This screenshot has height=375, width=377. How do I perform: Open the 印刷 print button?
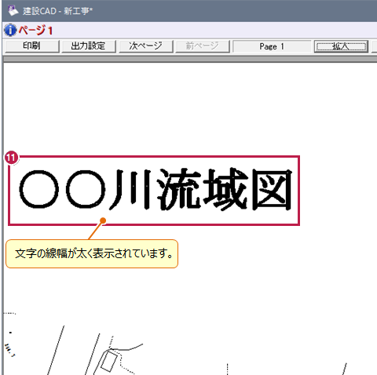tap(32, 46)
